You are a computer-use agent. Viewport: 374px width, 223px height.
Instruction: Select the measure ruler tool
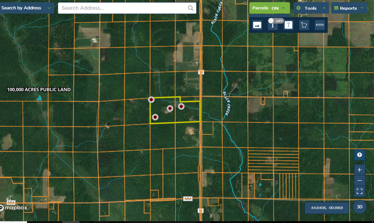[319, 25]
